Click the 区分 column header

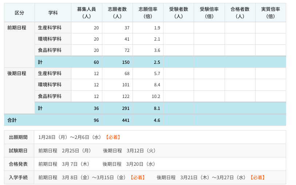[x=19, y=13]
